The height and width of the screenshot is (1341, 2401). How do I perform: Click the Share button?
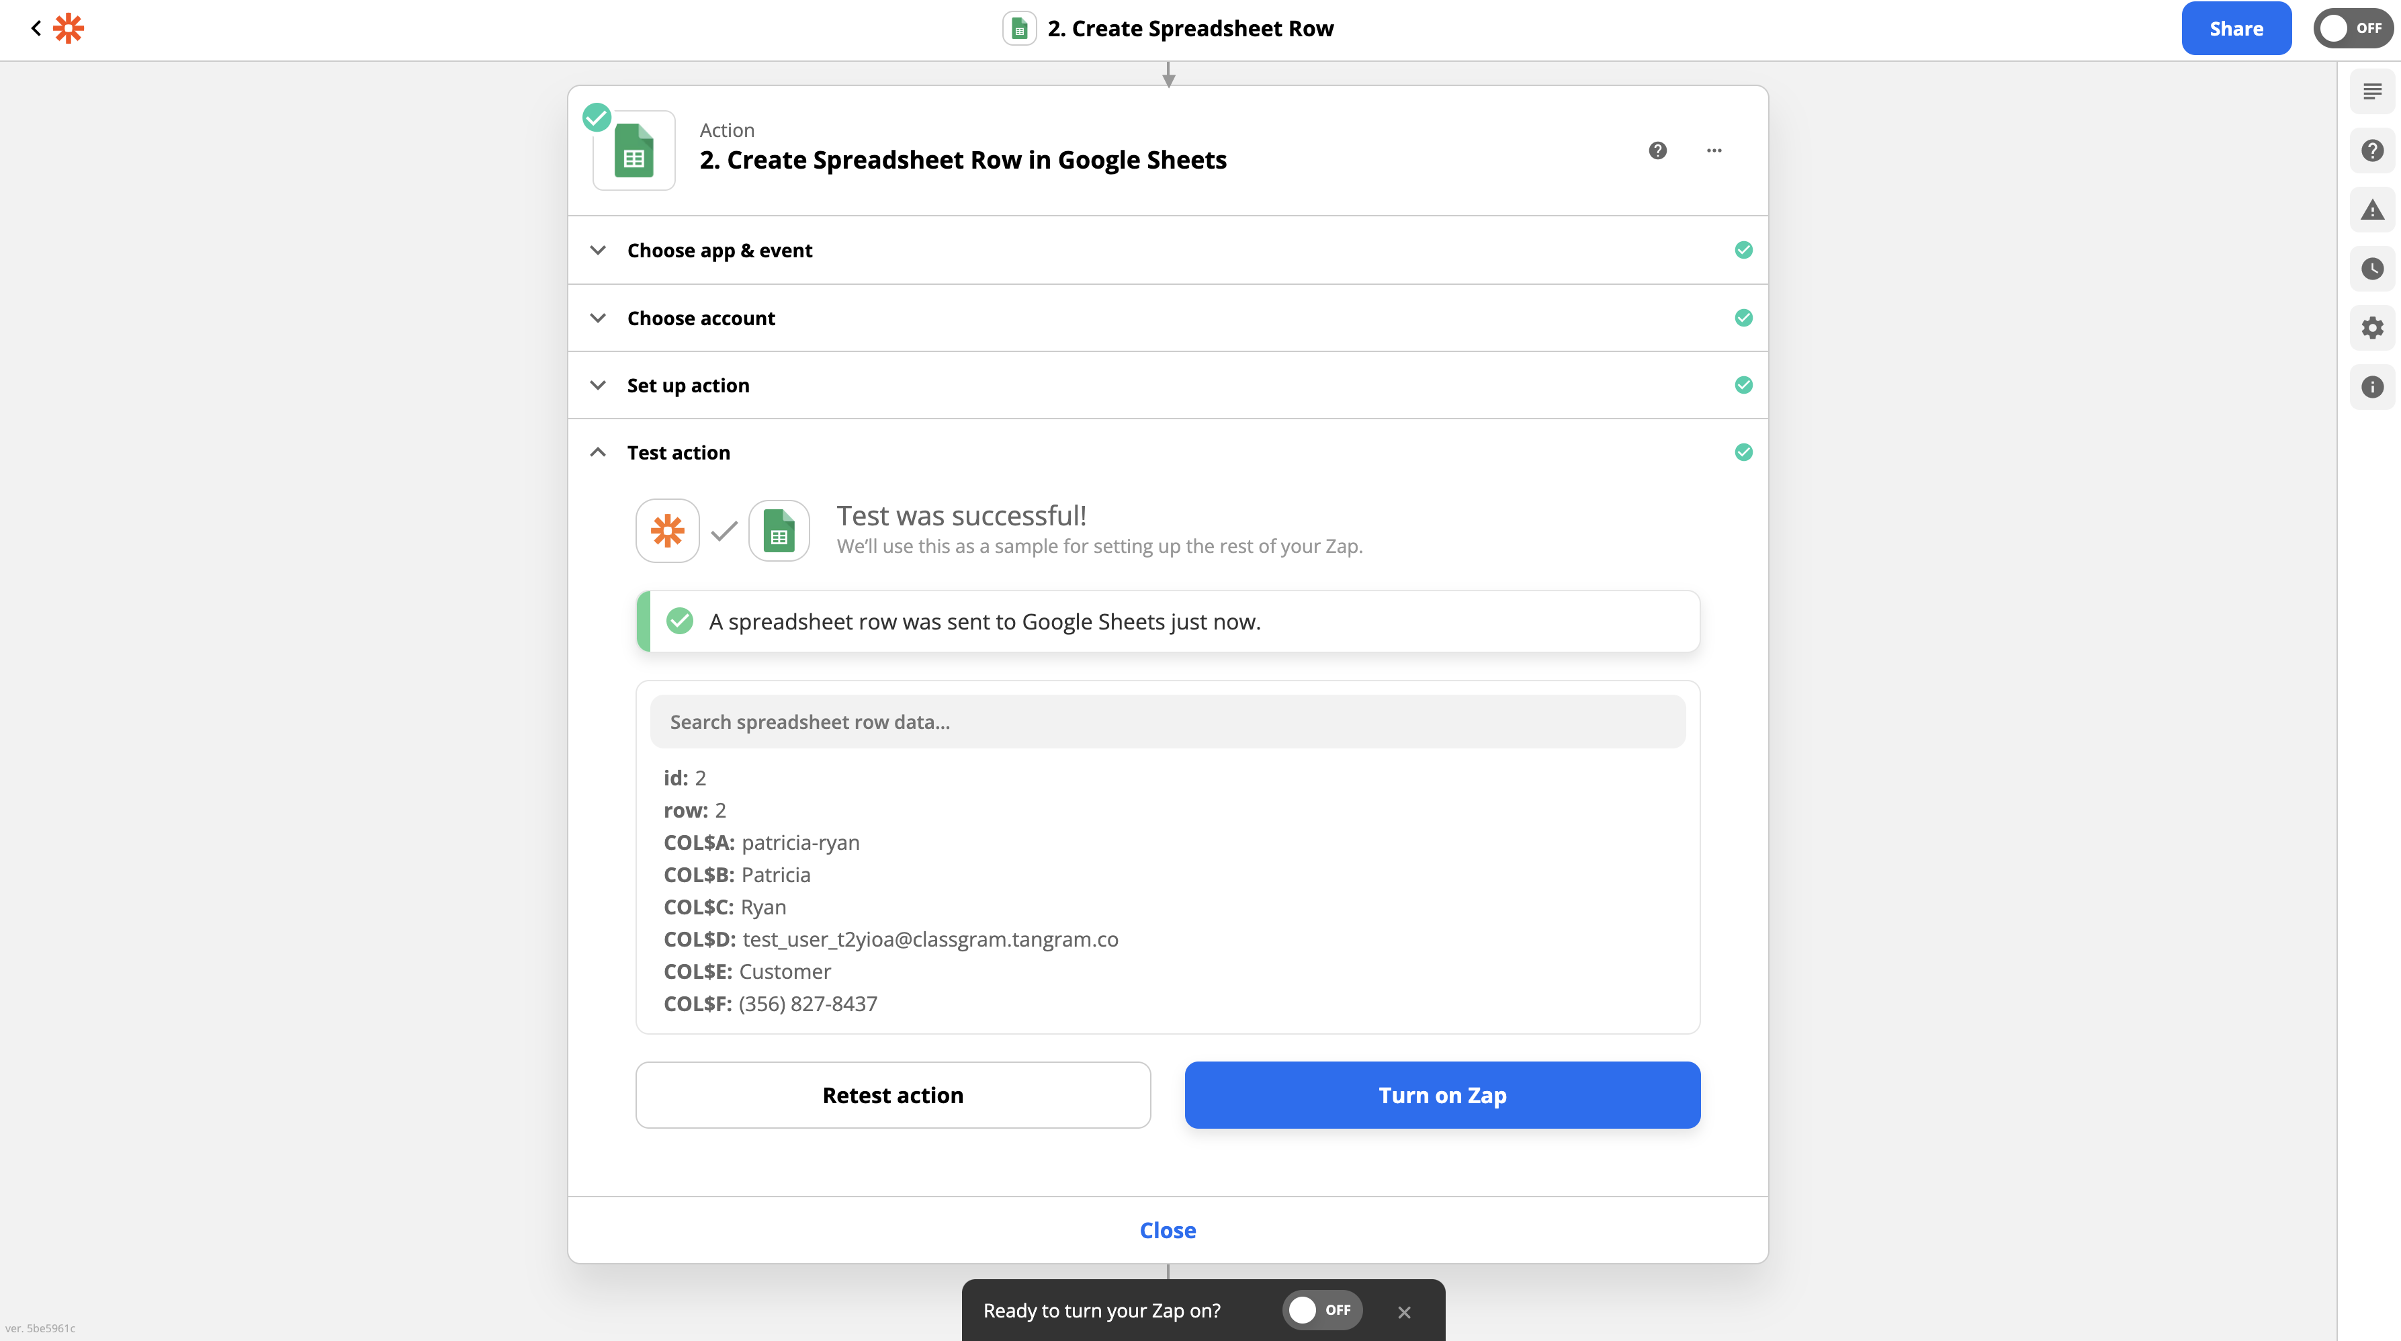pos(2236,28)
